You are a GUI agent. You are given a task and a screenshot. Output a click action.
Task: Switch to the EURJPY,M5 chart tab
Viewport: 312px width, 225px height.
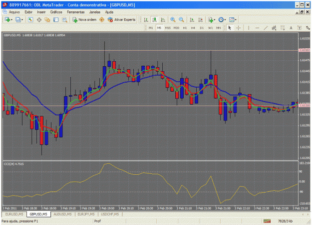click(x=86, y=214)
